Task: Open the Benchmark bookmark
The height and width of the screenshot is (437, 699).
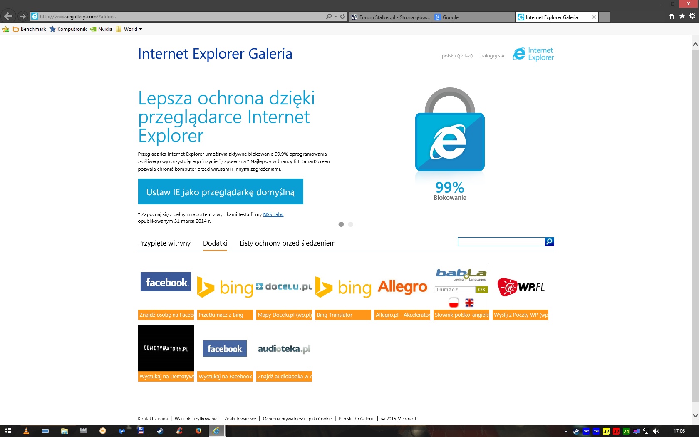Action: 30,29
